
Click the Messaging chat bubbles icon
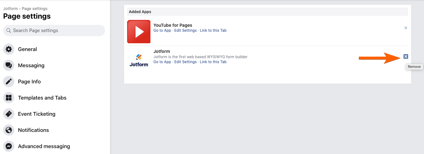9,65
